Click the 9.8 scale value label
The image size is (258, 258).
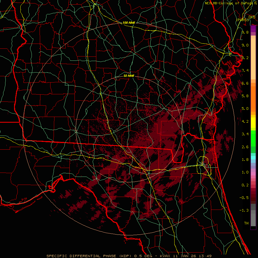coord(245,32)
